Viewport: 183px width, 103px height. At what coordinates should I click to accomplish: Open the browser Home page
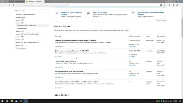tap(13, 5)
